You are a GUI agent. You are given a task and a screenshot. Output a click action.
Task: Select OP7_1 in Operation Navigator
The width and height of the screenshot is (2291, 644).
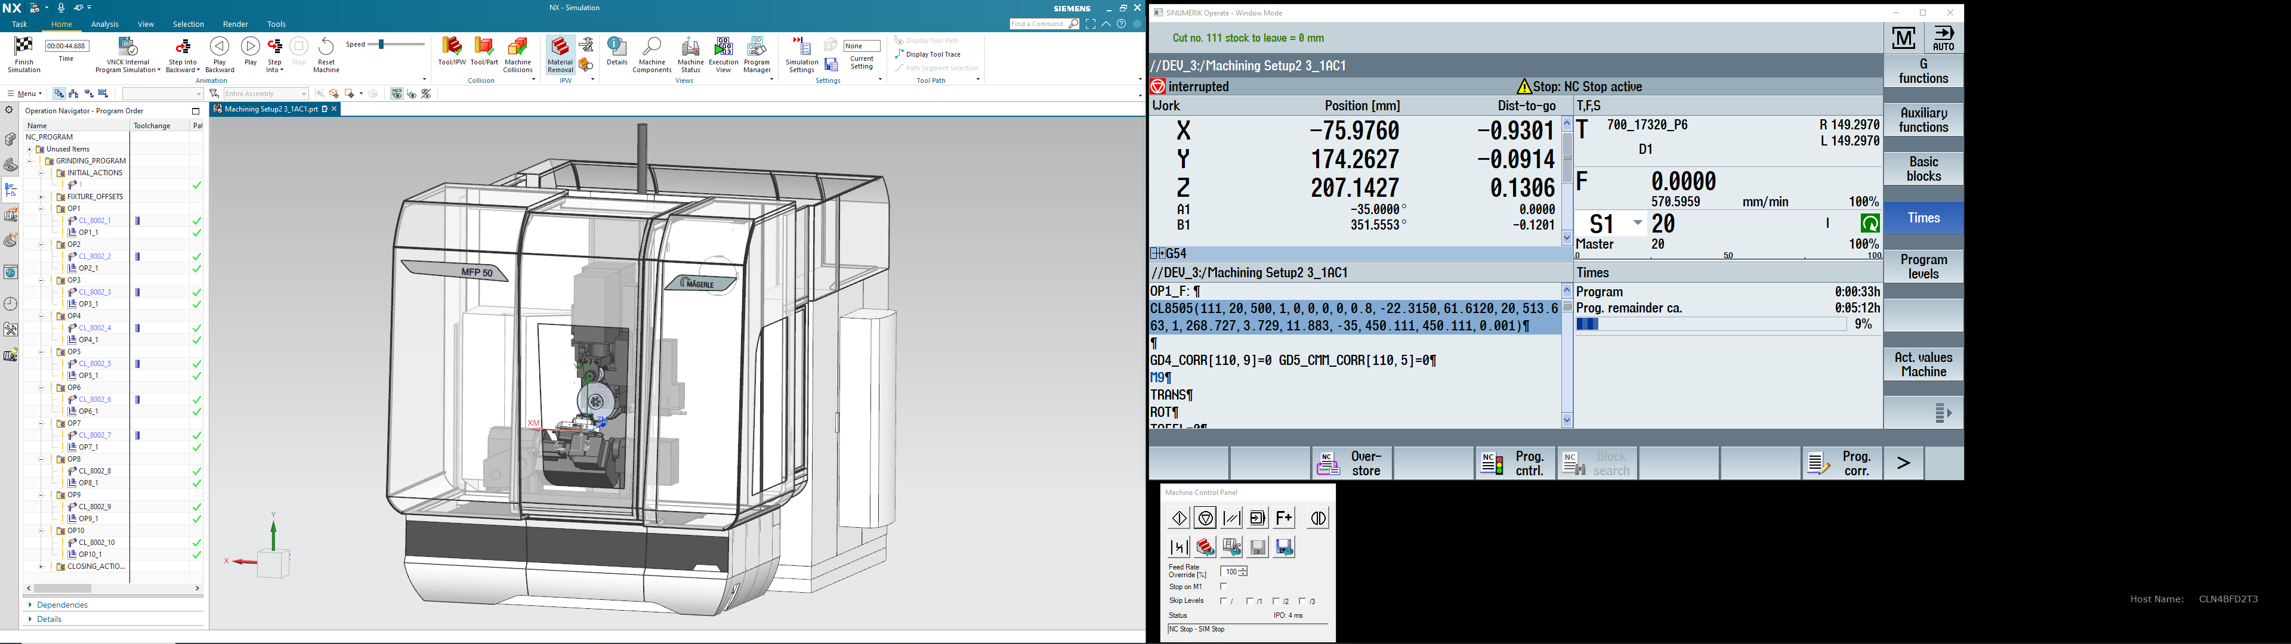[x=89, y=447]
